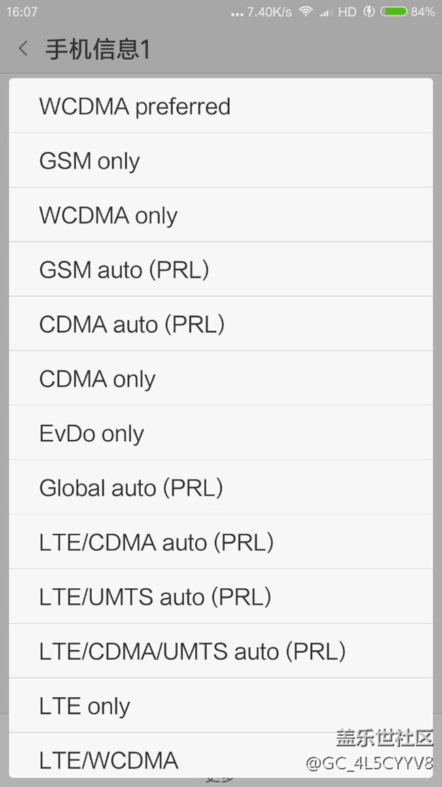This screenshot has height=787, width=442.
Task: Tap the battery indicator icon
Action: [394, 12]
